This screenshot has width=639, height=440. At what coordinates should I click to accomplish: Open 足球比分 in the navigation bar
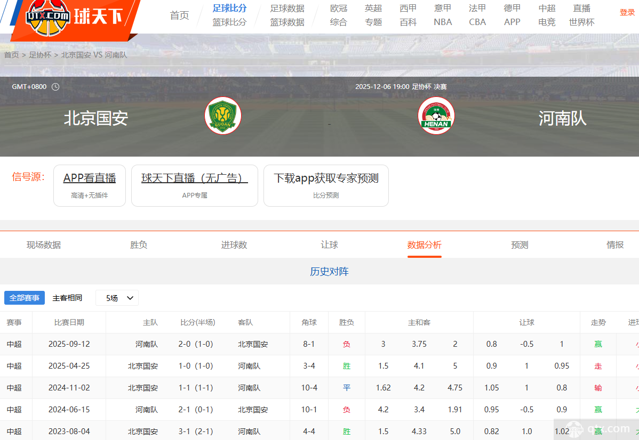click(x=229, y=8)
